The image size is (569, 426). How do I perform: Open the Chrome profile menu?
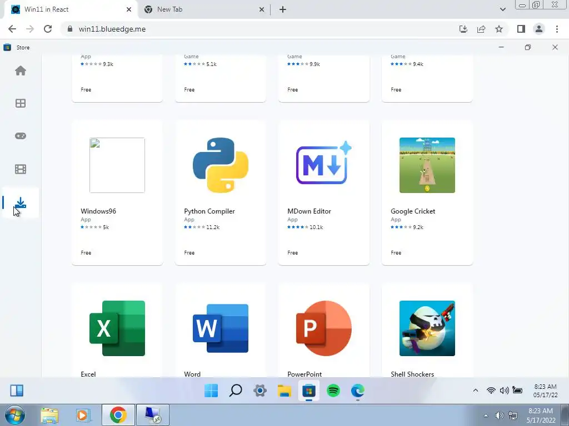tap(539, 29)
